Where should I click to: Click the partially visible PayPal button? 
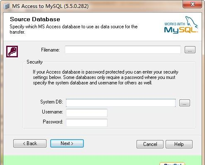click(x=172, y=163)
